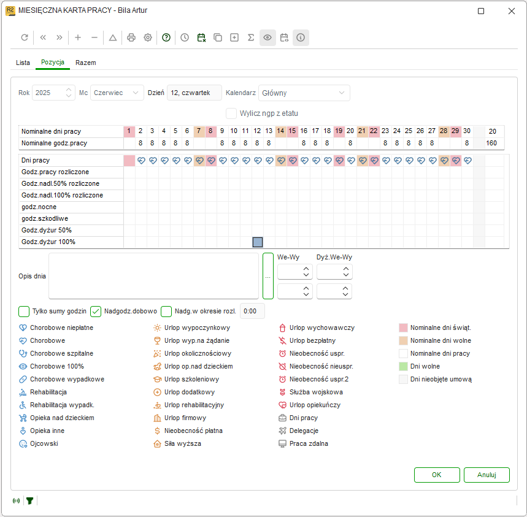This screenshot has height=517, width=527.
Task: Click the green calendar-with-X icon
Action: (x=201, y=37)
